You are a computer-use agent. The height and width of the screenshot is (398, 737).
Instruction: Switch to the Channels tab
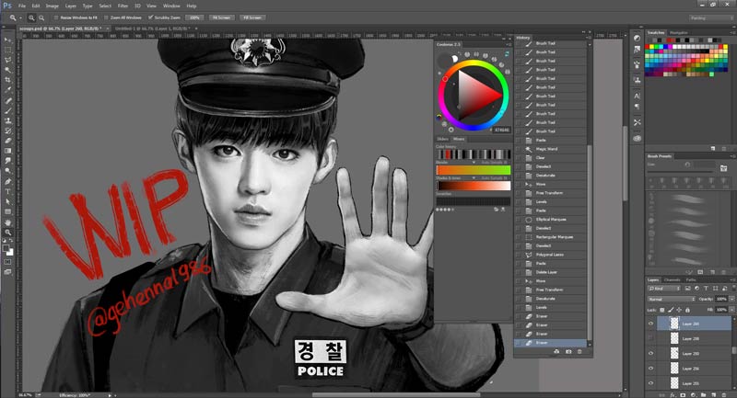tap(672, 279)
